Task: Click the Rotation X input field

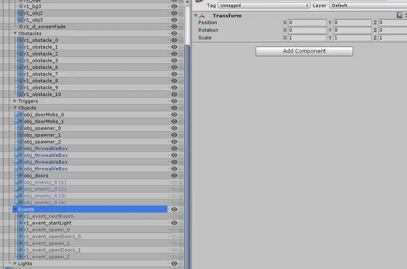Action: point(307,30)
